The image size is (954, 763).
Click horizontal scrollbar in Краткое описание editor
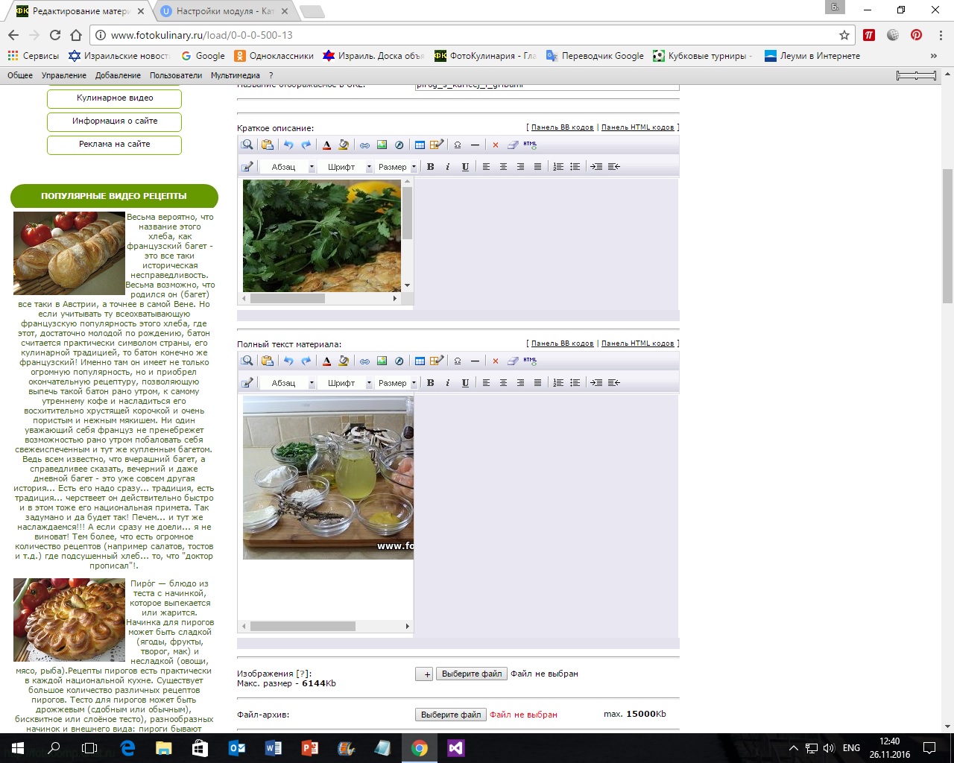point(287,299)
